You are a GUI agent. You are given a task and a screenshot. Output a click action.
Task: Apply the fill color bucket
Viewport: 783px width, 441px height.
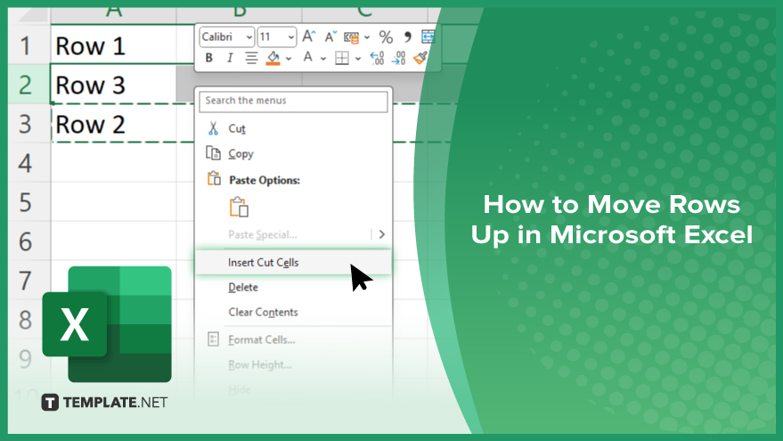(273, 58)
